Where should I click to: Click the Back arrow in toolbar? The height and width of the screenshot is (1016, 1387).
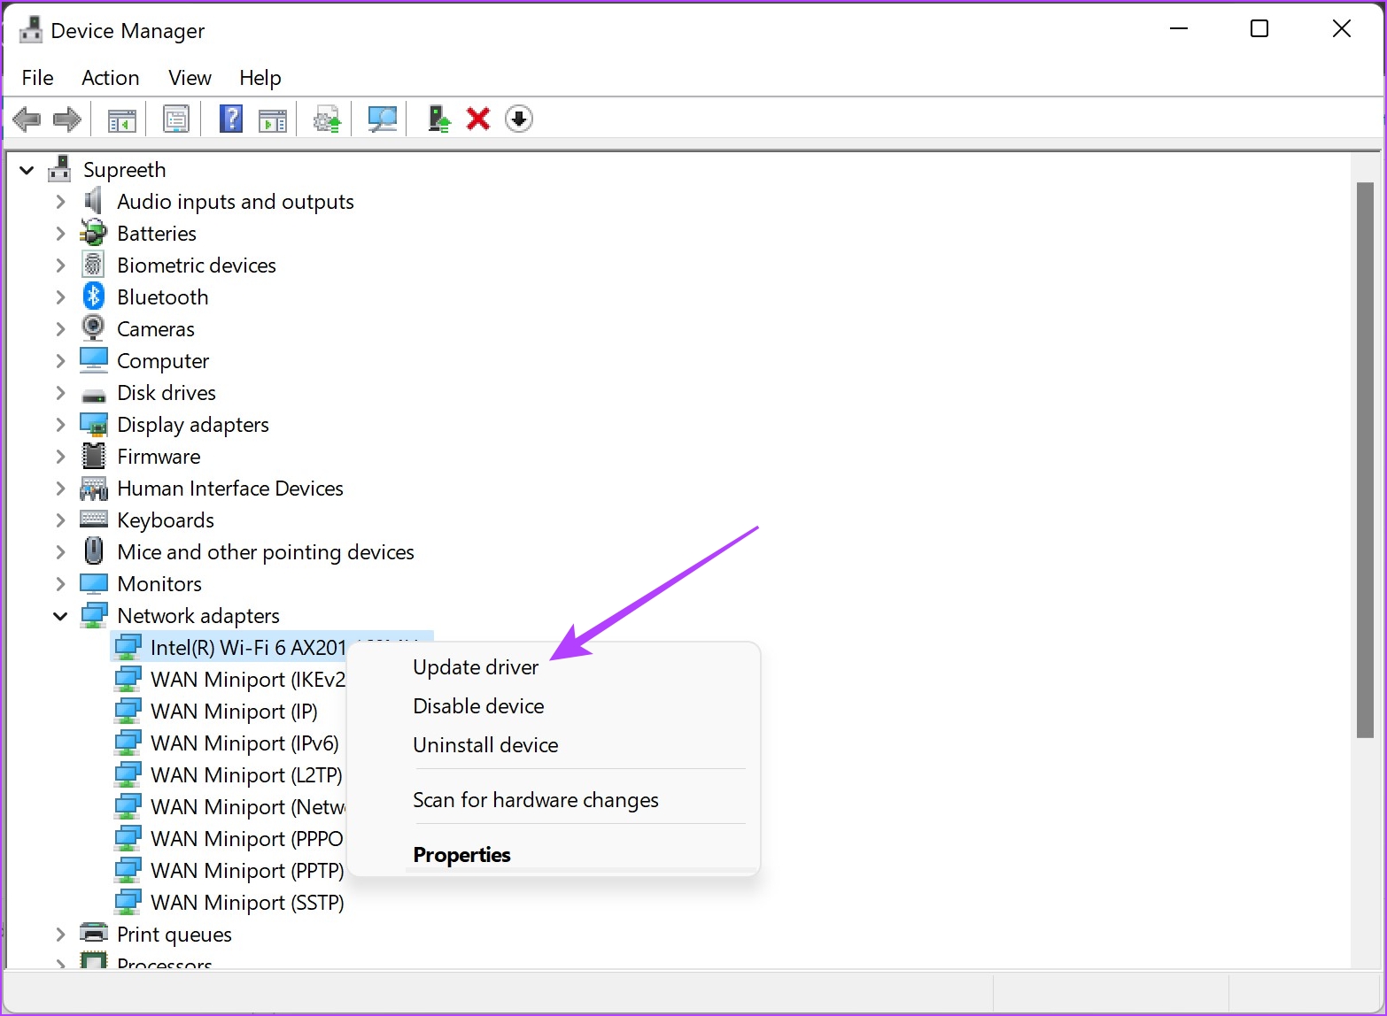pyautogui.click(x=27, y=119)
